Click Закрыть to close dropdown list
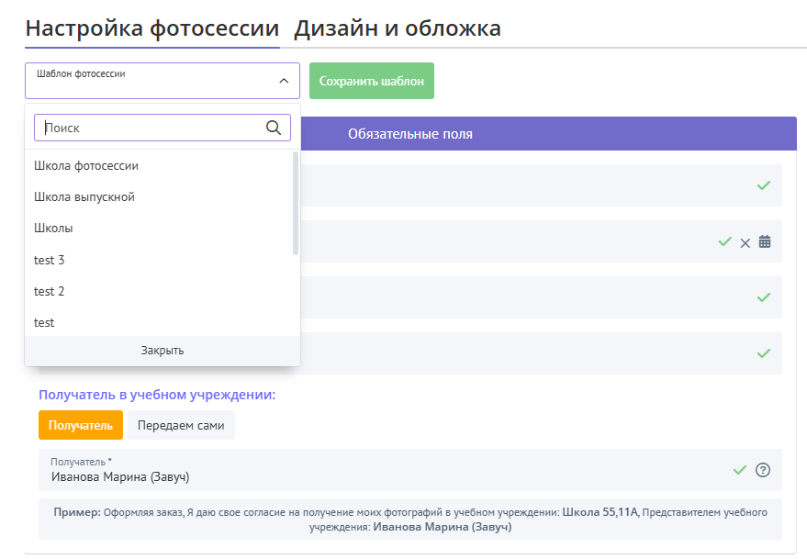Screen dimensions: 807x559 point(163,351)
